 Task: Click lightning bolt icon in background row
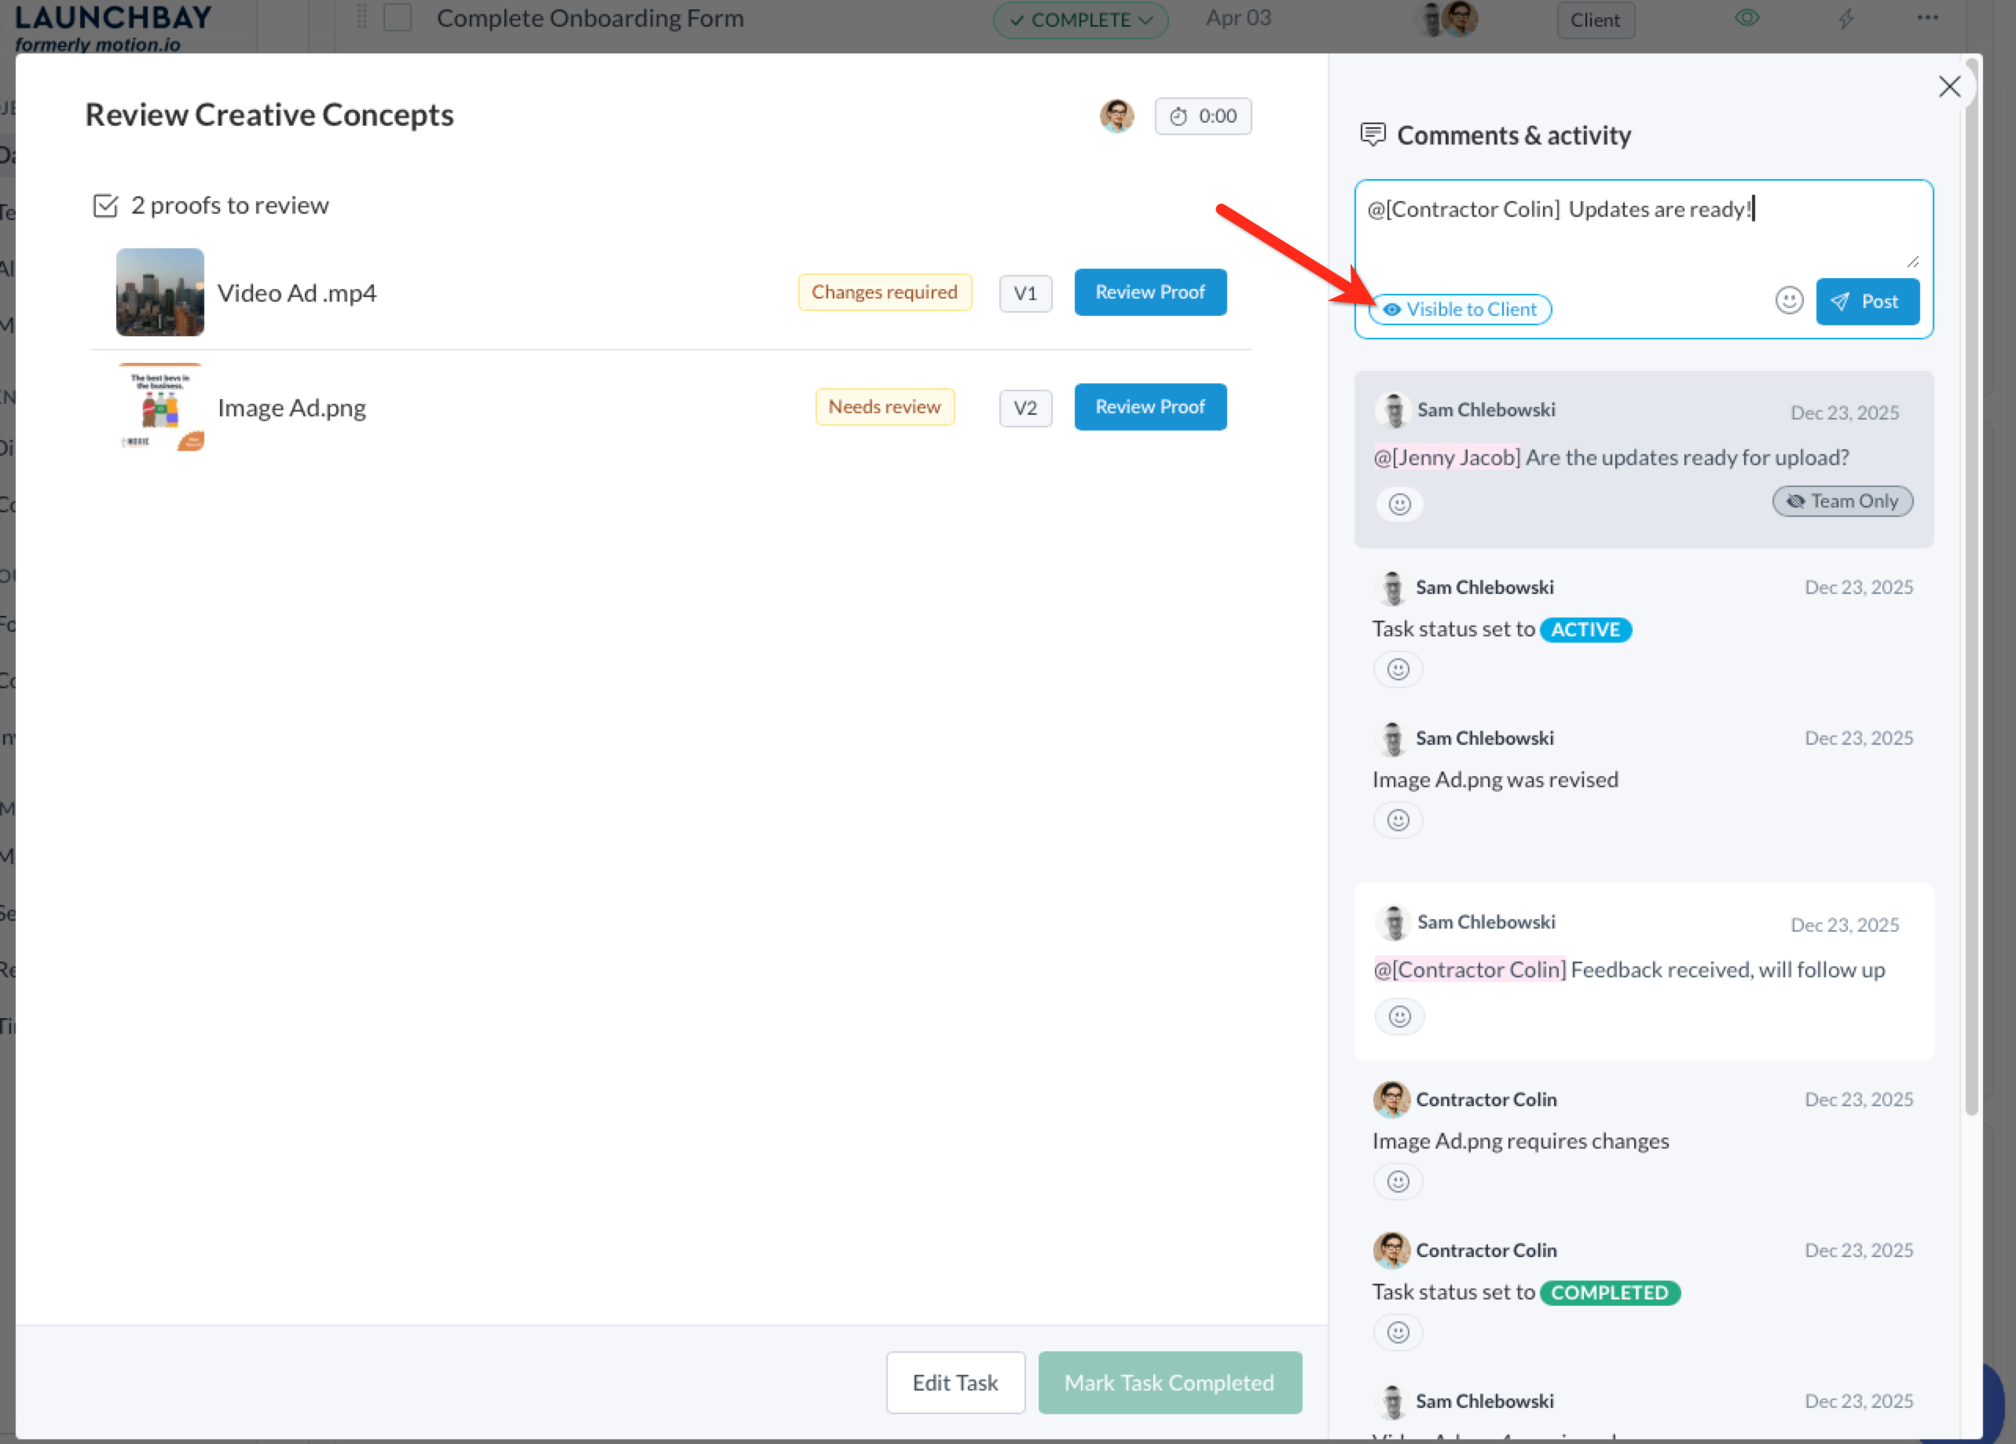[x=1846, y=19]
